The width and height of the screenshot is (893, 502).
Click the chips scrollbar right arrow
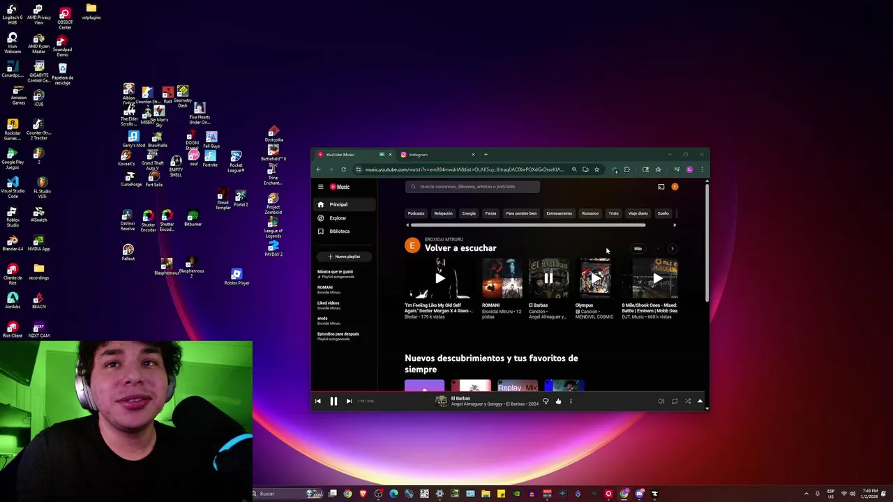(675, 225)
